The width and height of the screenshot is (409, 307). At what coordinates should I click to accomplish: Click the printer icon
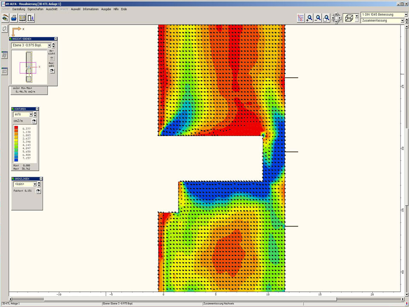(14, 18)
